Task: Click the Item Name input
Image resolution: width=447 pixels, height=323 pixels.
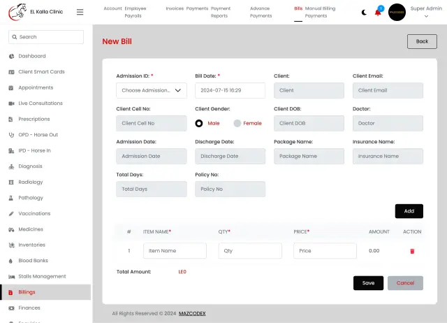Action: click(175, 251)
